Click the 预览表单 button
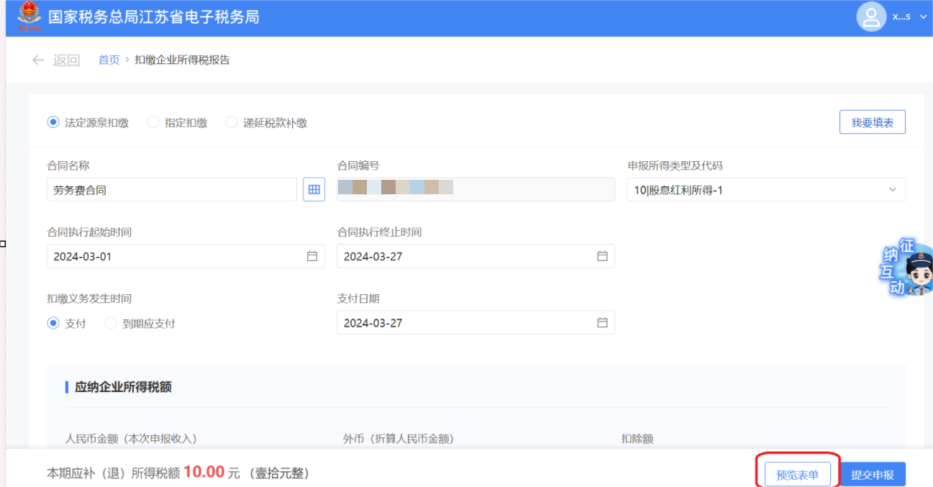The height and width of the screenshot is (487, 933). pos(797,475)
